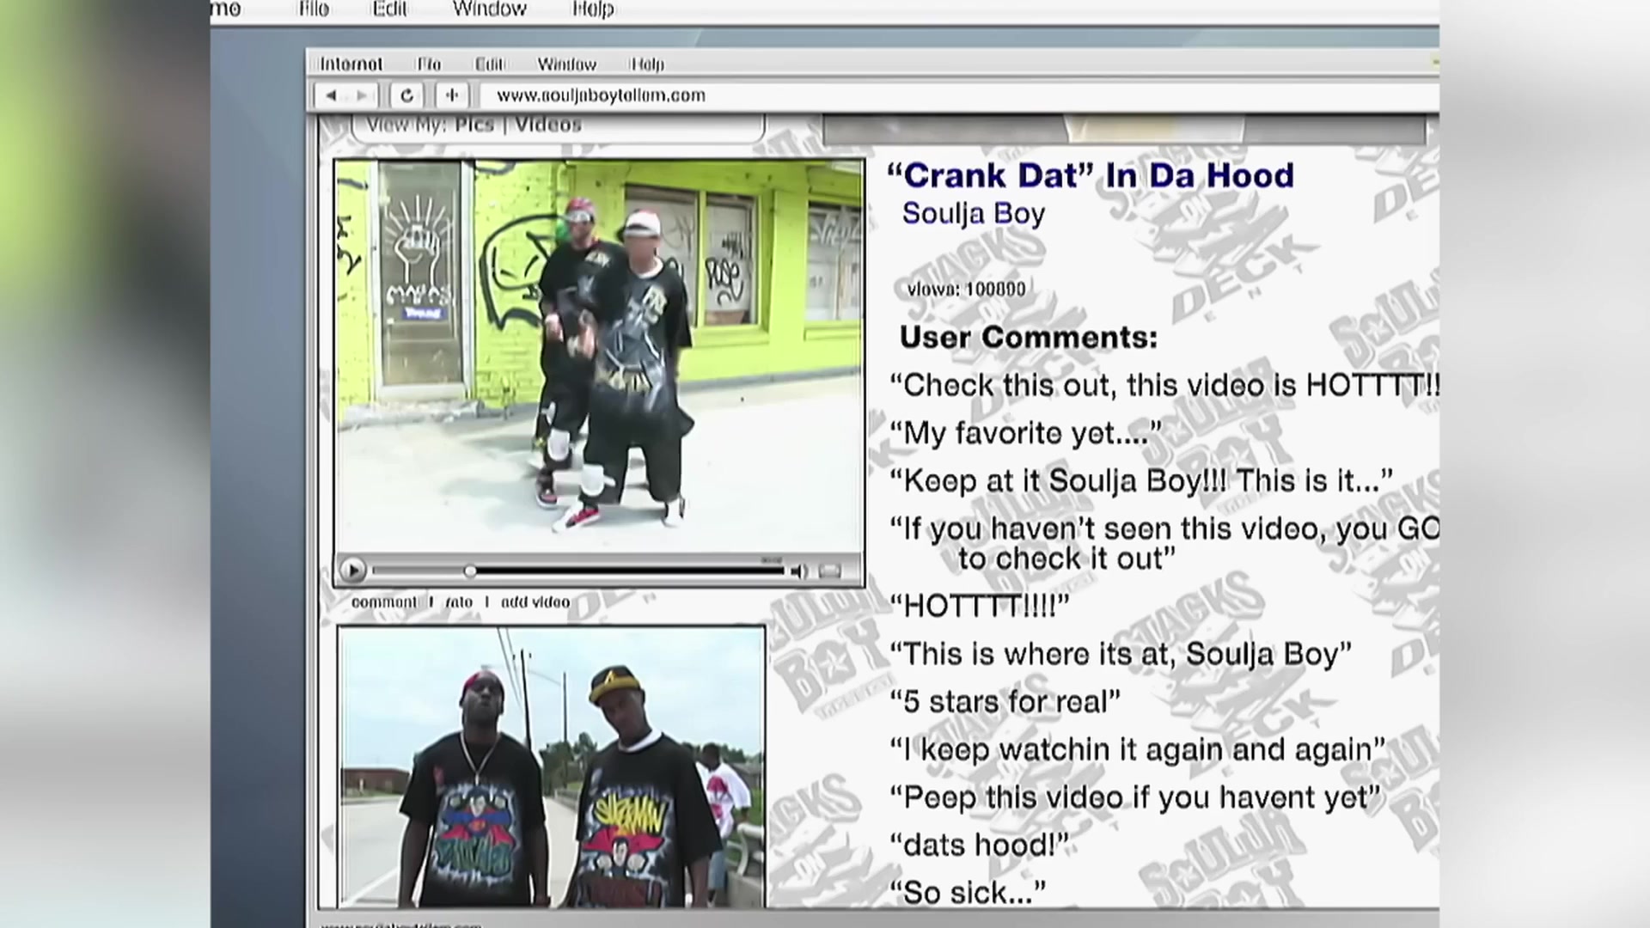Viewport: 1650px width, 928px height.
Task: Add a bookmark with the plus button
Action: [x=452, y=95]
